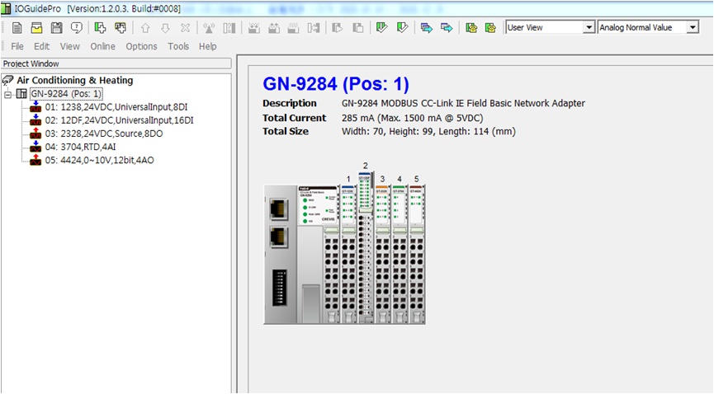This screenshot has width=714, height=394.
Task: Click the Total Size dimensions text
Action: [x=428, y=132]
